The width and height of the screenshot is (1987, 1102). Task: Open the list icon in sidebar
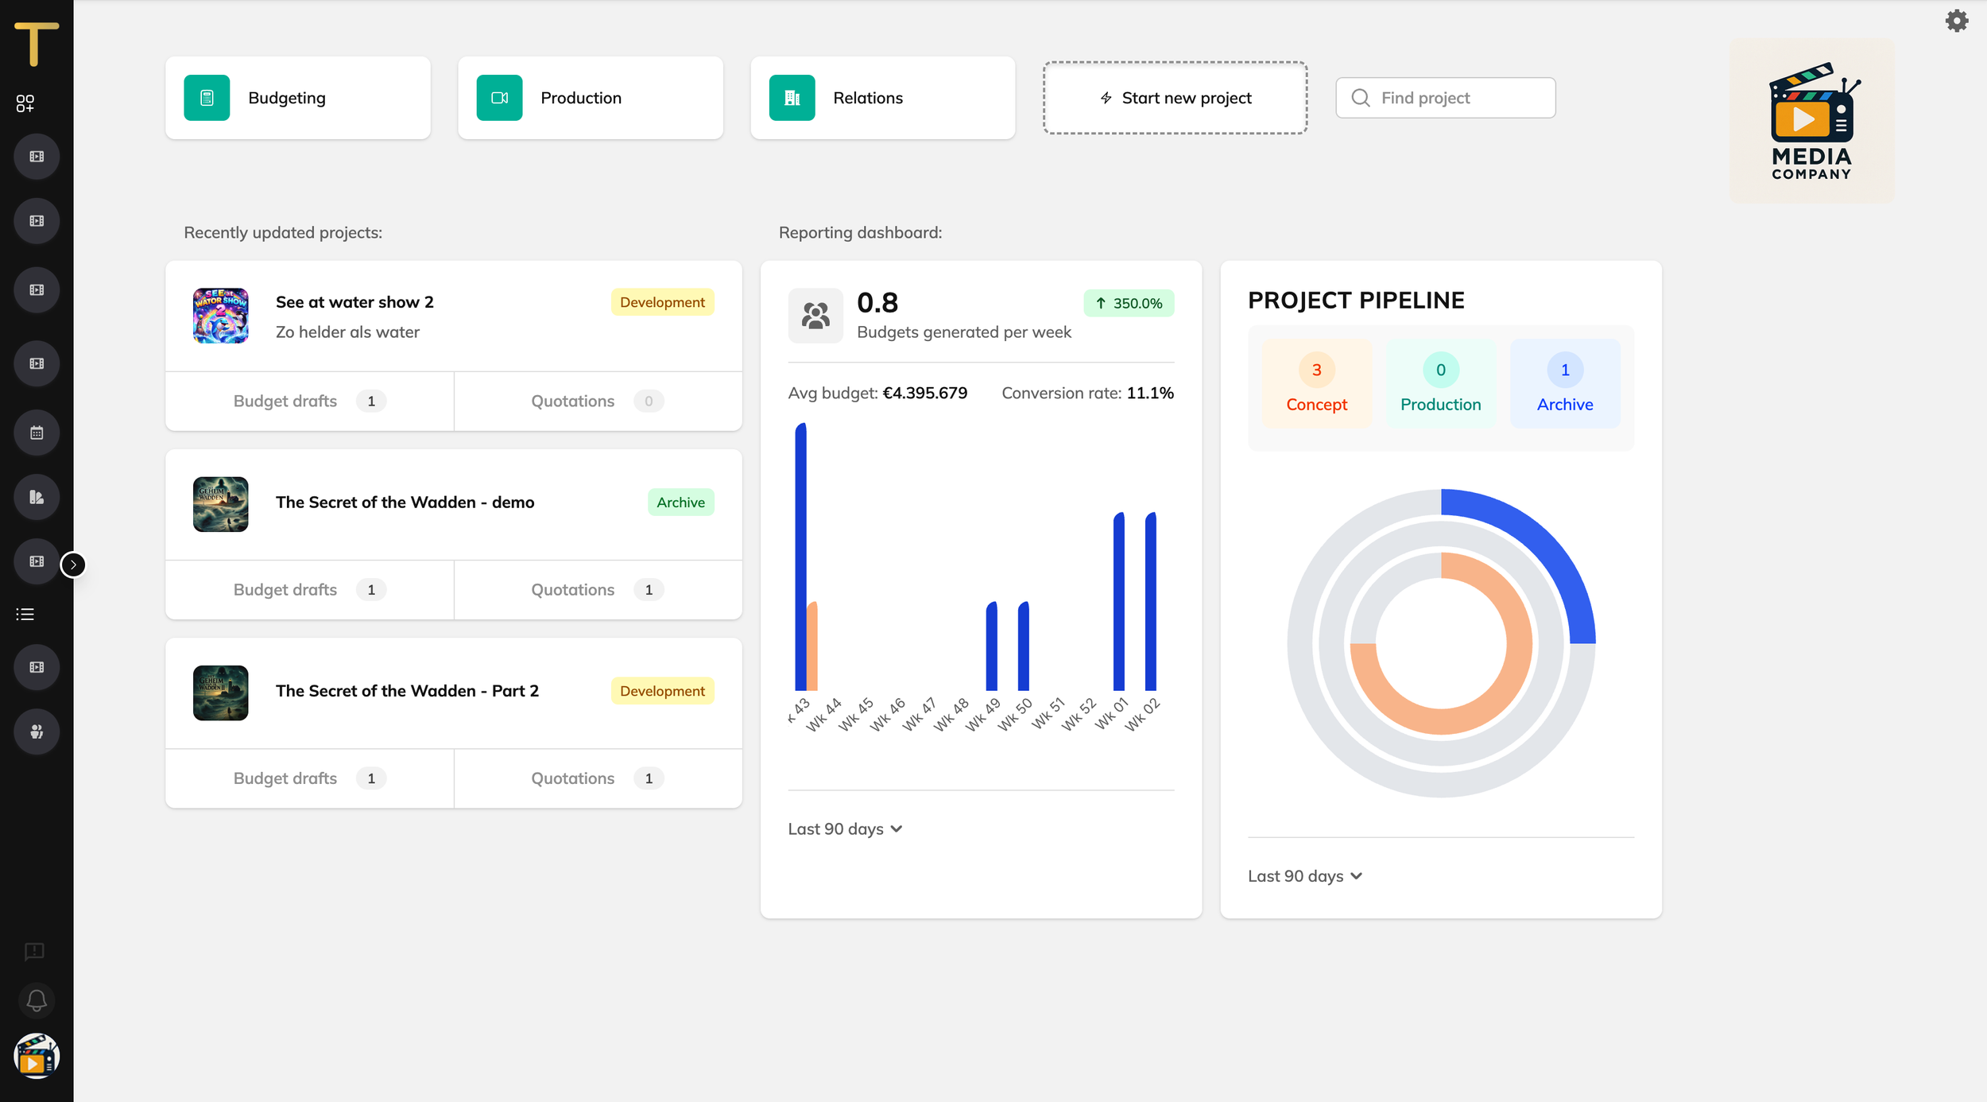click(25, 614)
